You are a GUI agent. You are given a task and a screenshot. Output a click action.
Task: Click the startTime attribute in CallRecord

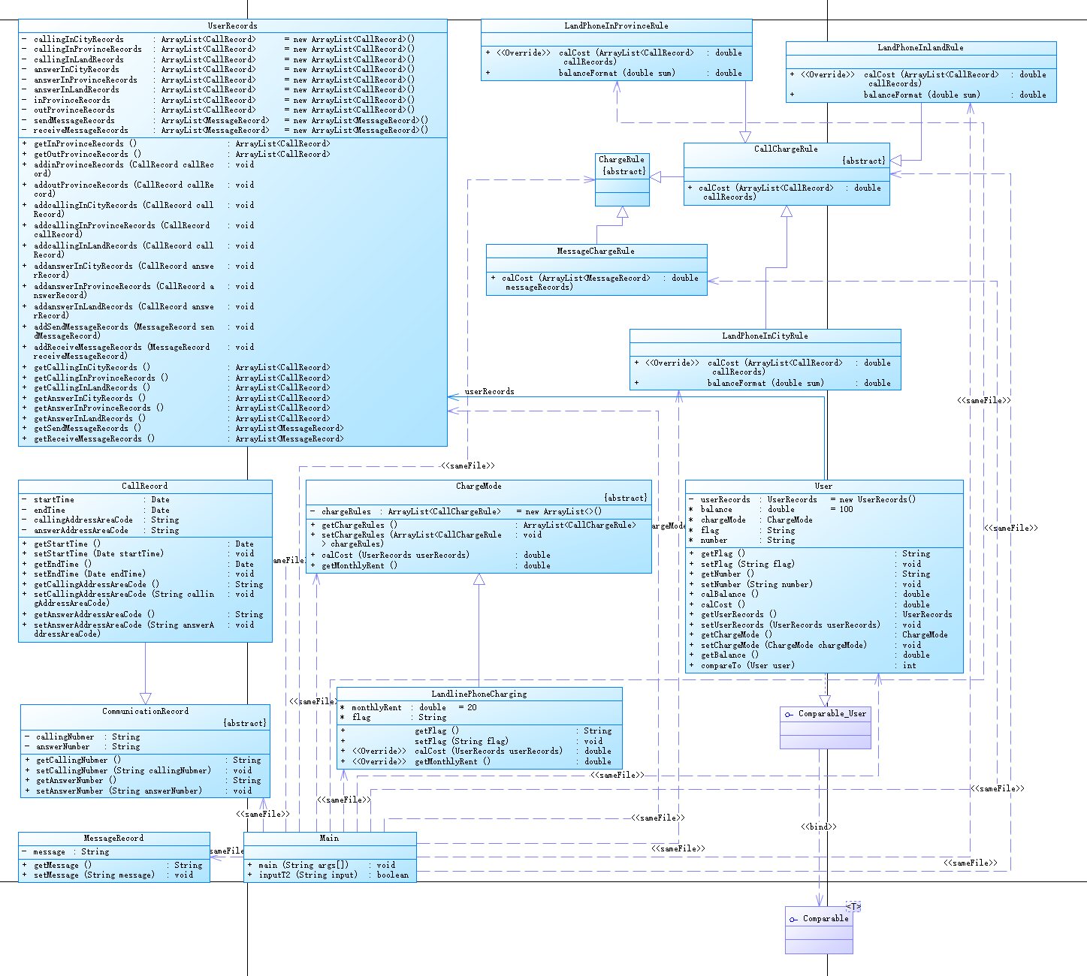point(96,500)
